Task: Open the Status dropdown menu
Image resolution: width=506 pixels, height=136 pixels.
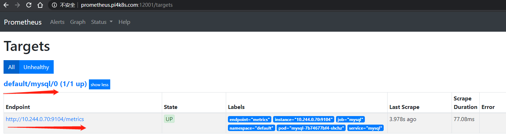Action: (102, 22)
